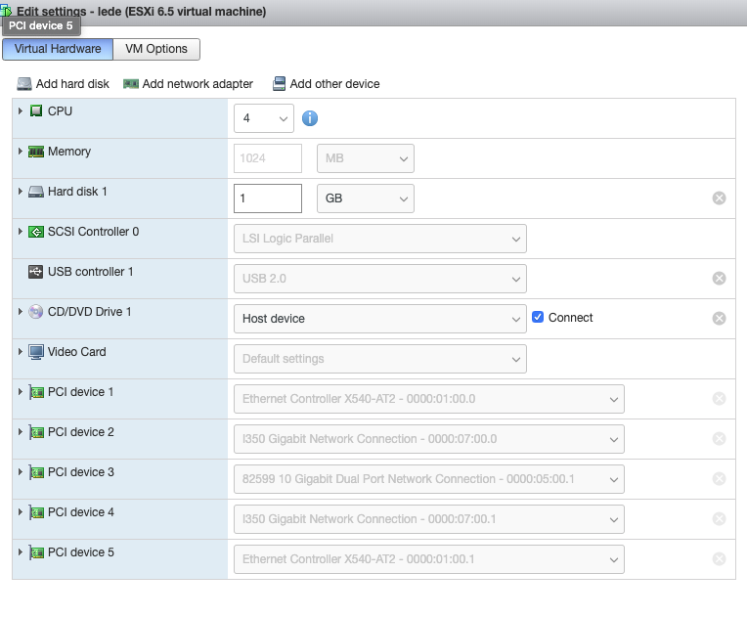The image size is (747, 617).
Task: Open the memory unit MB dropdown
Action: [x=366, y=158]
